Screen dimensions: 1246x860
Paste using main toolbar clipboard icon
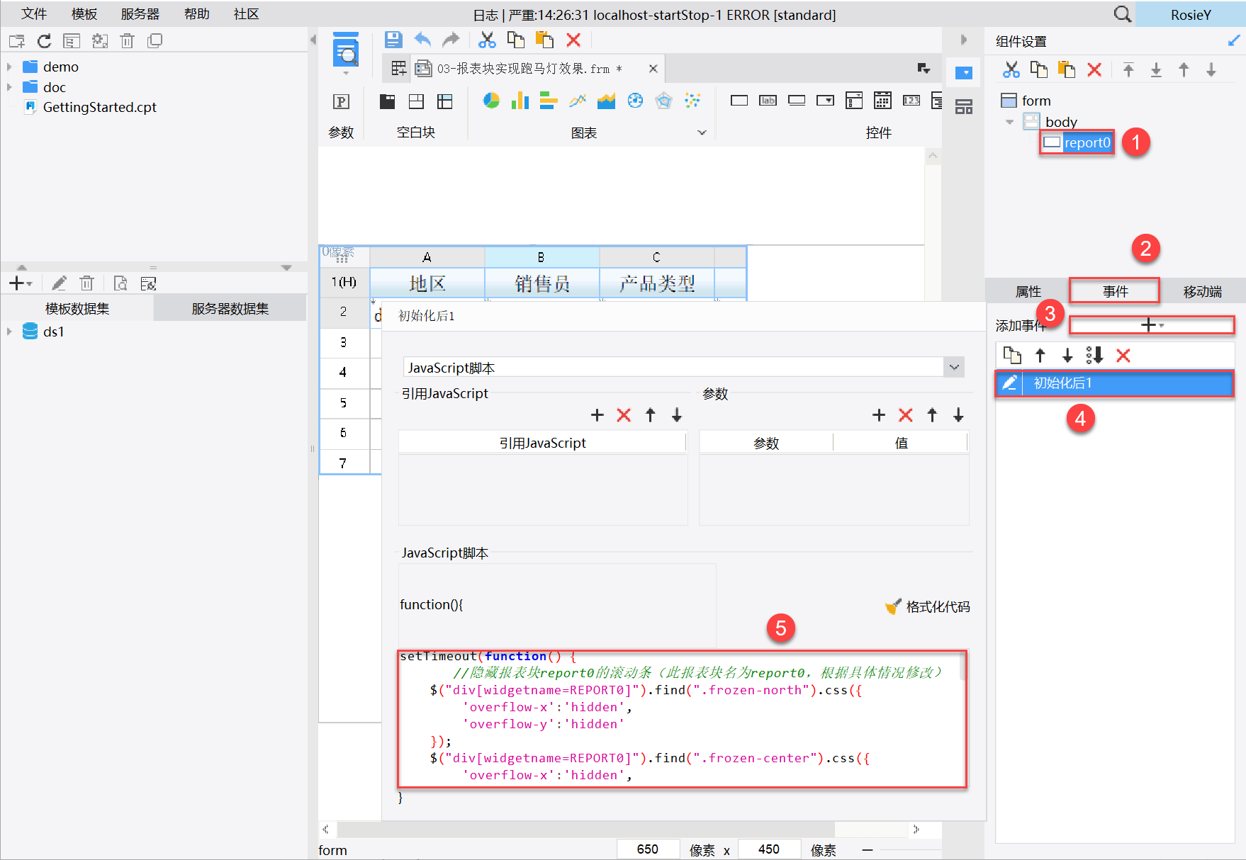(544, 40)
